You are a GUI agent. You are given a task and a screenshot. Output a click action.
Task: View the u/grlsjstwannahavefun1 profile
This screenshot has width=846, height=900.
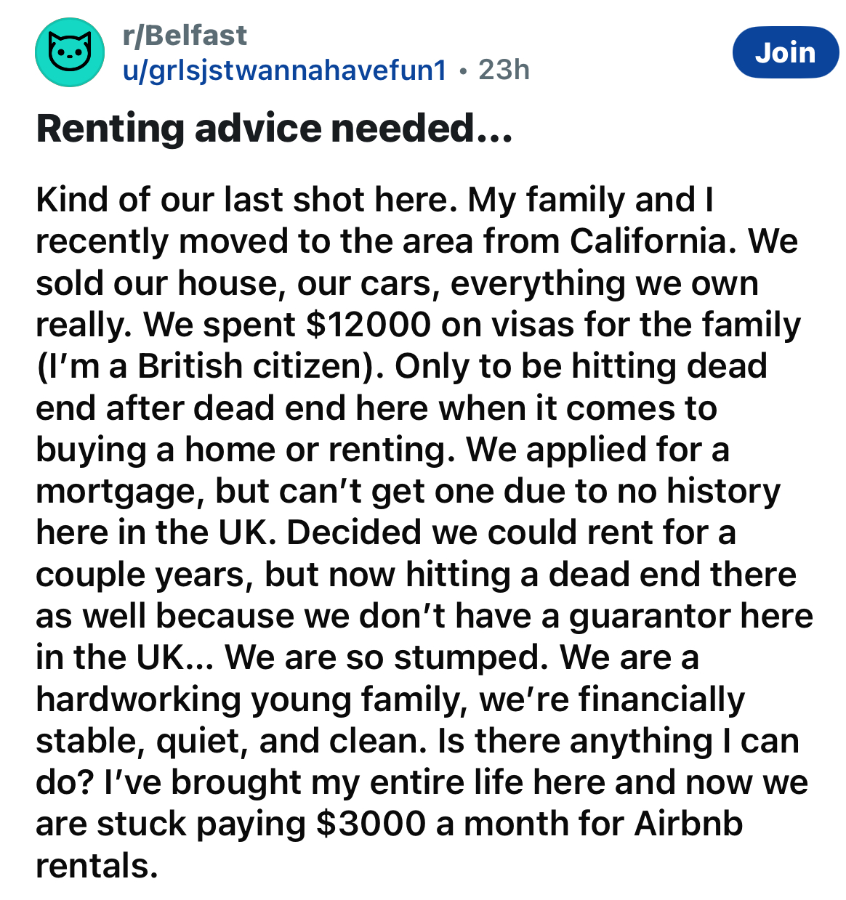pos(283,70)
